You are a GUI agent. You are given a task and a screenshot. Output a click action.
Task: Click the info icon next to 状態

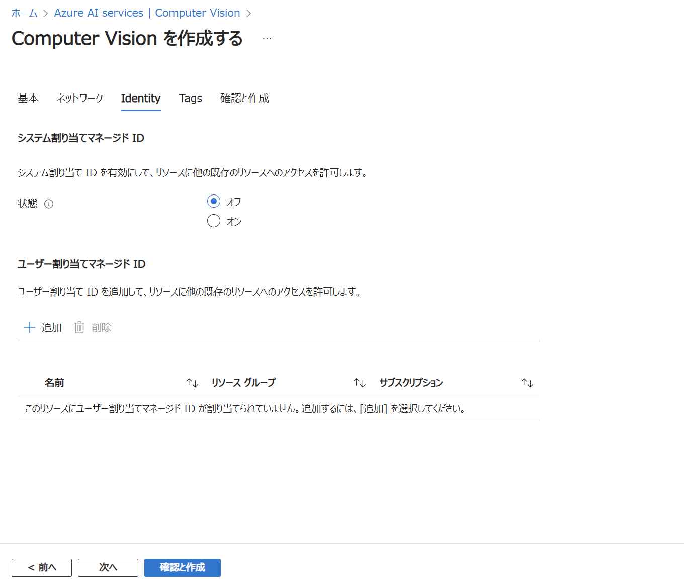(49, 204)
